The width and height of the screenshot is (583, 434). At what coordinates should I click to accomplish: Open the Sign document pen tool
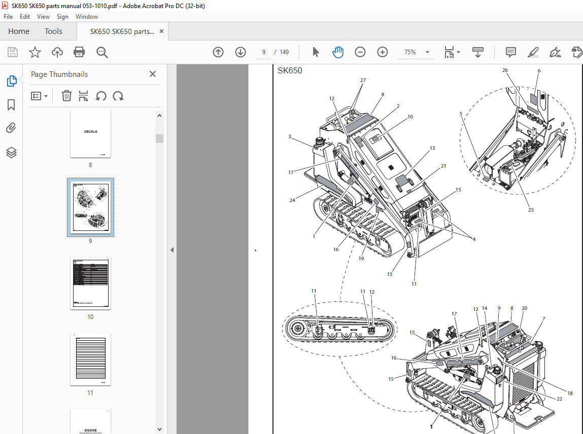click(555, 52)
